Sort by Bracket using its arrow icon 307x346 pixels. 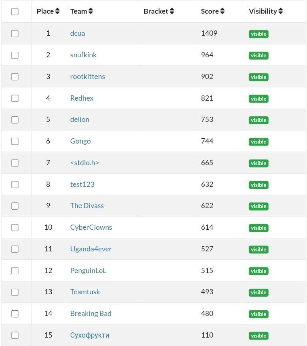172,11
